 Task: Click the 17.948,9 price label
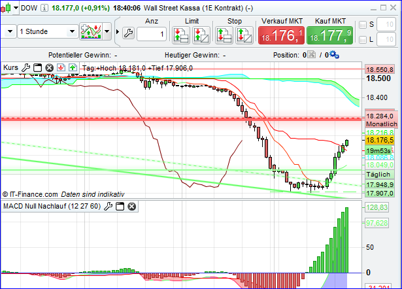coord(380,184)
